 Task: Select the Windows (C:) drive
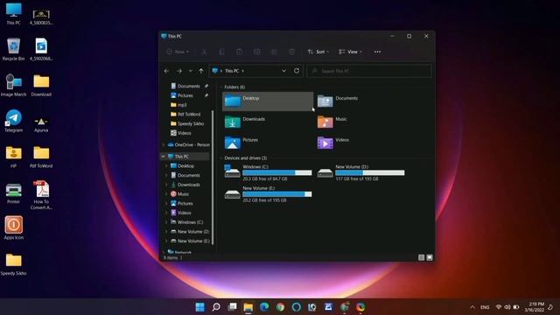tap(268, 173)
